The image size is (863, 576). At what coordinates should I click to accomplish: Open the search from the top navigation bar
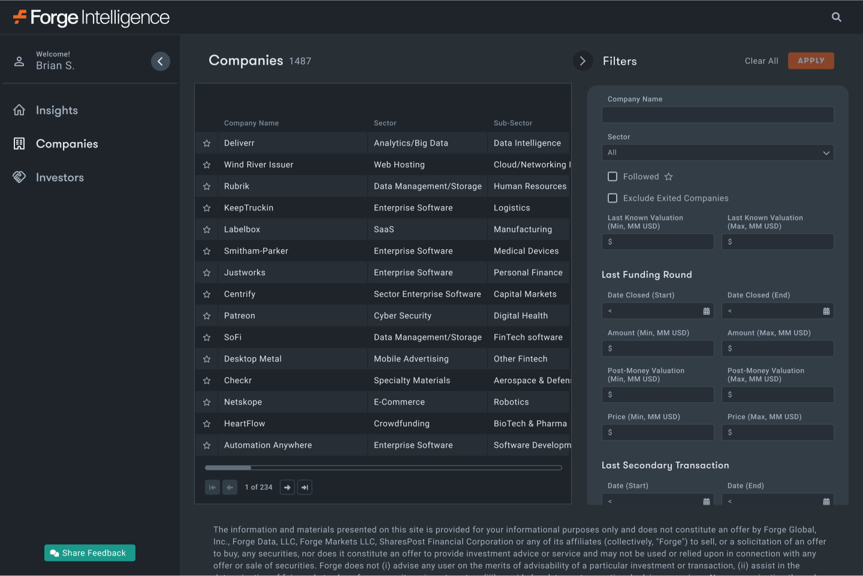[x=836, y=17]
